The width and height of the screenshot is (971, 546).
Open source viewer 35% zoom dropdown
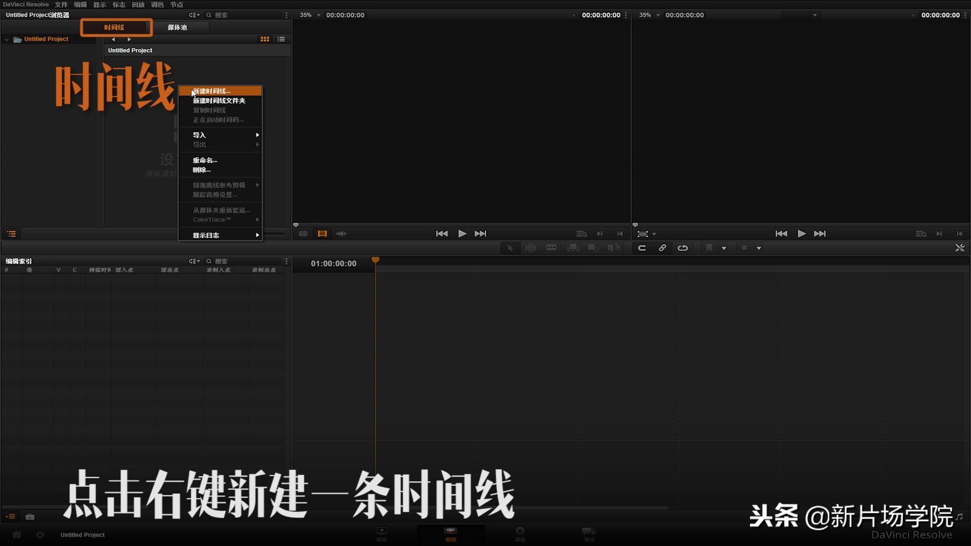click(310, 15)
